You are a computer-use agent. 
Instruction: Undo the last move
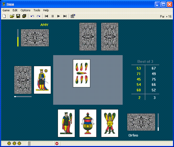click(x=32, y=16)
